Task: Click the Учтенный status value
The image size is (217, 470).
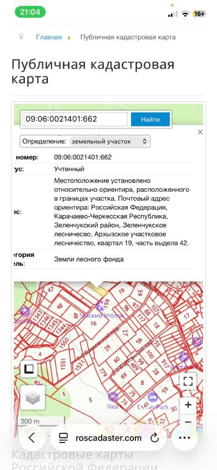Action: click(69, 169)
